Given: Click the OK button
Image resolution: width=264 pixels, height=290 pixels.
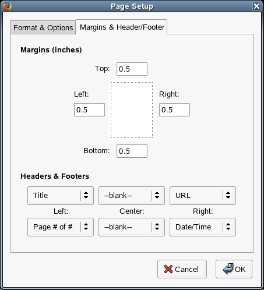Looking at the screenshot, I should pyautogui.click(x=234, y=269).
